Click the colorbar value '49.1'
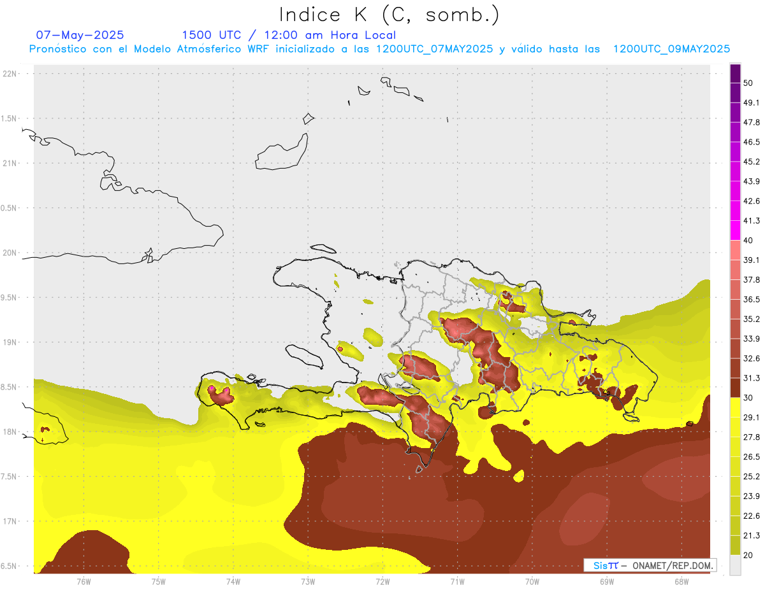This screenshot has height=590, width=765. (752, 102)
